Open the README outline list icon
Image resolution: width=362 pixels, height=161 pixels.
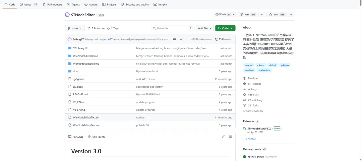(230, 137)
